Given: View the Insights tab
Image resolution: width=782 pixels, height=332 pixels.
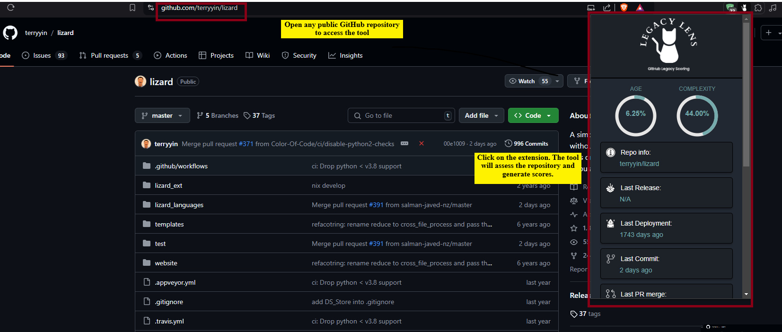Looking at the screenshot, I should tap(345, 55).
